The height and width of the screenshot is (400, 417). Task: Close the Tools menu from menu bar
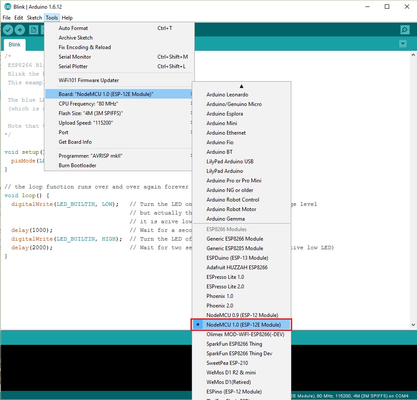click(x=52, y=18)
